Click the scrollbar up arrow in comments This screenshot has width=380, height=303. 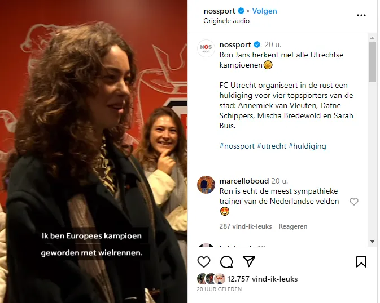372,38
